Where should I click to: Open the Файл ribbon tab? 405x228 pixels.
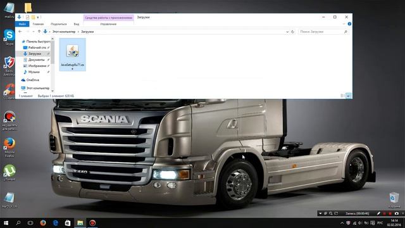coord(22,24)
